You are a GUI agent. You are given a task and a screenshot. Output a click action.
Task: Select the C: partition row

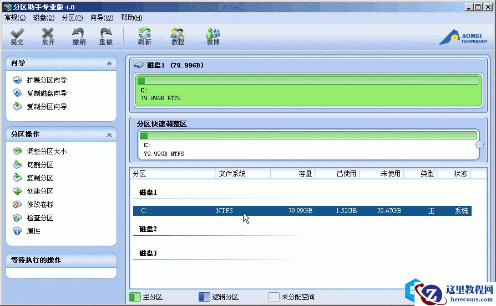coord(302,211)
